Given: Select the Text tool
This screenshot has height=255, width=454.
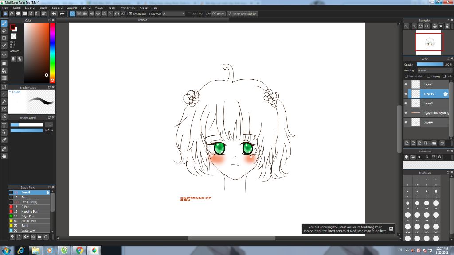Looking at the screenshot, I should tap(4, 125).
